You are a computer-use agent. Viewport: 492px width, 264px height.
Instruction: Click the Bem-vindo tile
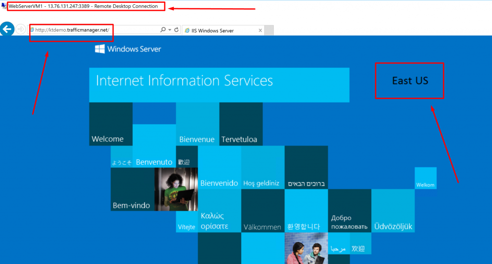tap(133, 189)
